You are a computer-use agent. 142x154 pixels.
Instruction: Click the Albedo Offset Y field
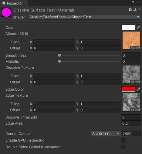(100, 48)
